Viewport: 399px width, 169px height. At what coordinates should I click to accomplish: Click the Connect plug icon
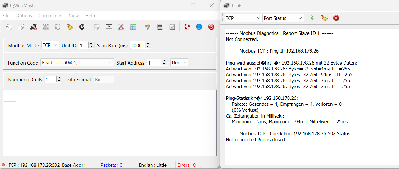tap(33, 27)
